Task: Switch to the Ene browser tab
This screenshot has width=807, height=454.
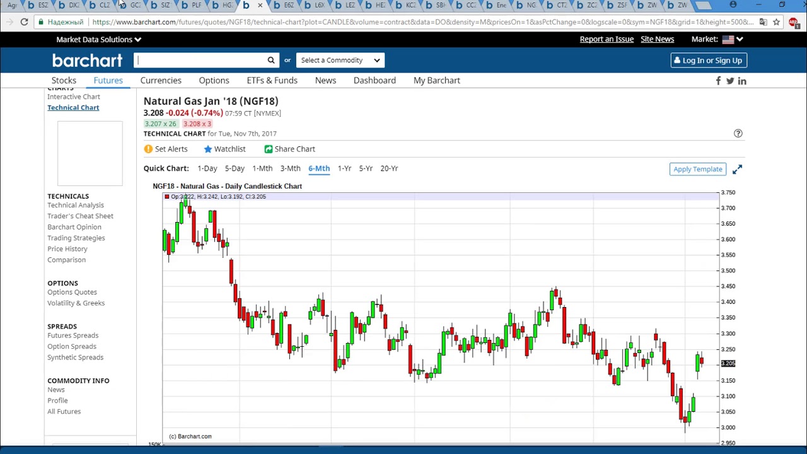Action: click(x=497, y=5)
